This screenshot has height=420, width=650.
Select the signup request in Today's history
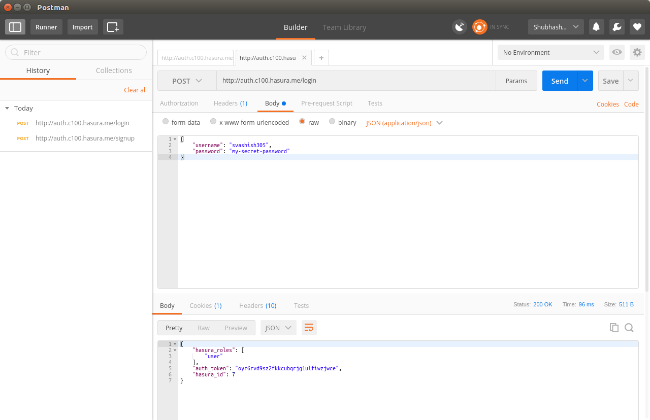(x=84, y=138)
